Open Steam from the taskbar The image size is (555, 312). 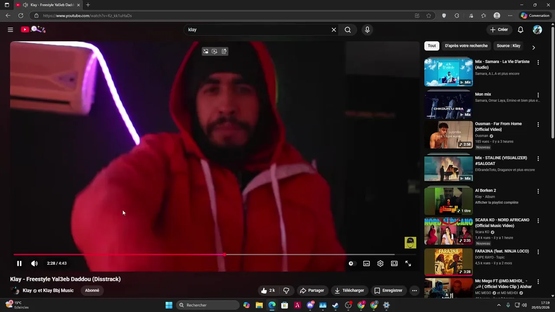coord(335,305)
